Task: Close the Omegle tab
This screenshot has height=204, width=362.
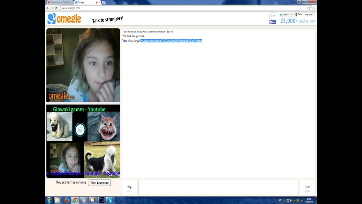Action: pos(99,3)
